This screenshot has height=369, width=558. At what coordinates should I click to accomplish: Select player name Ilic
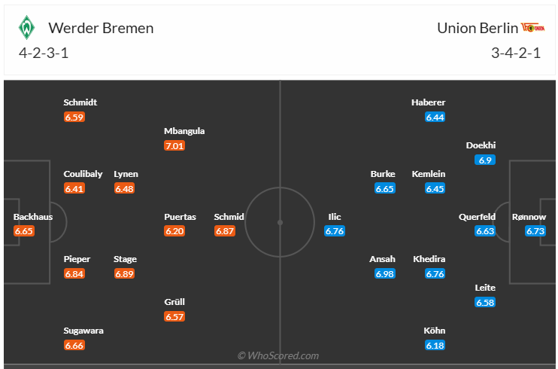tap(335, 217)
